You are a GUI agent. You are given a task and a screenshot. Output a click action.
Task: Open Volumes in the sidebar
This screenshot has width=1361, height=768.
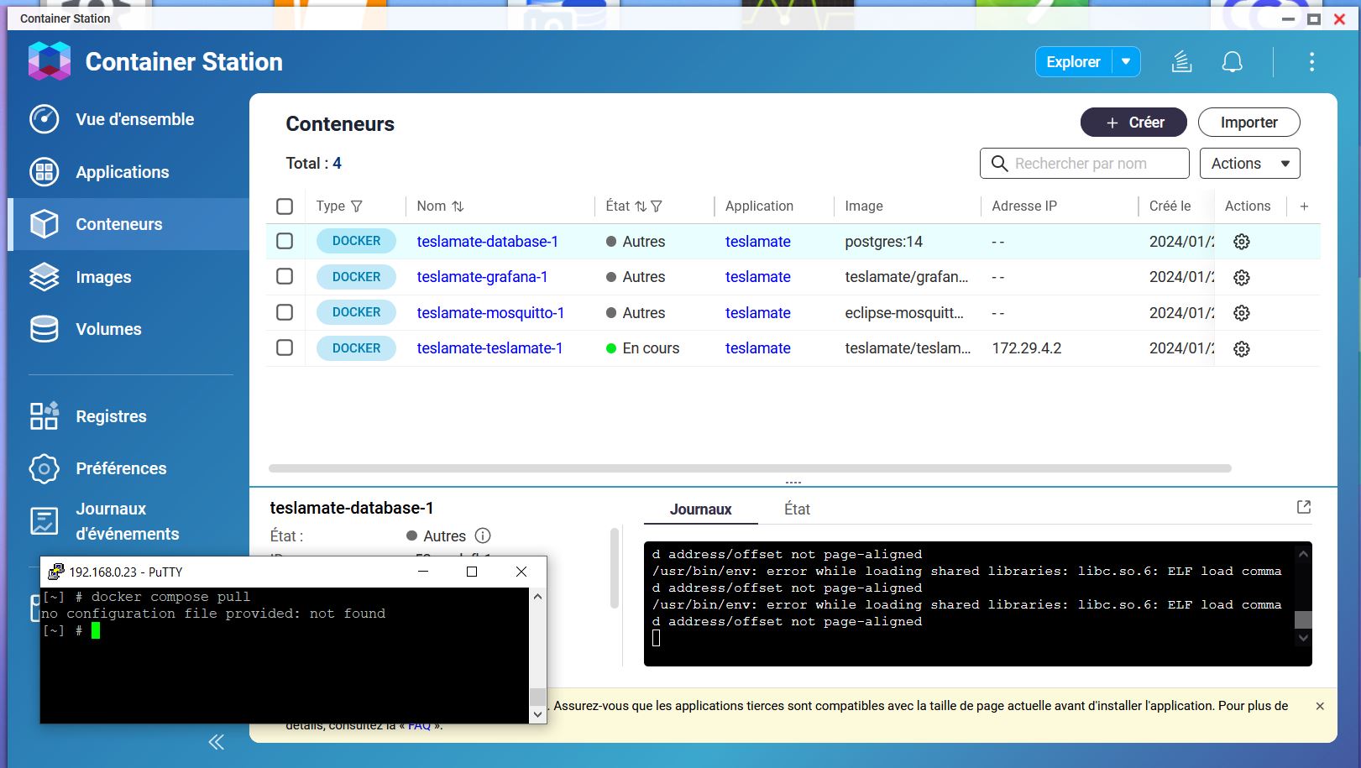[x=128, y=329]
